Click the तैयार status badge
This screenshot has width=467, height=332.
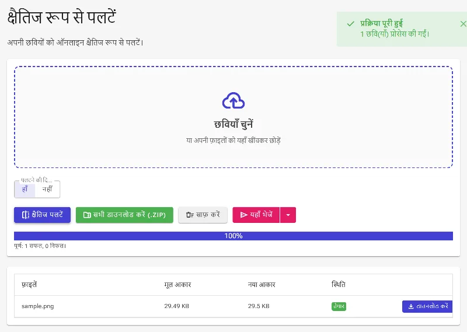click(x=339, y=306)
